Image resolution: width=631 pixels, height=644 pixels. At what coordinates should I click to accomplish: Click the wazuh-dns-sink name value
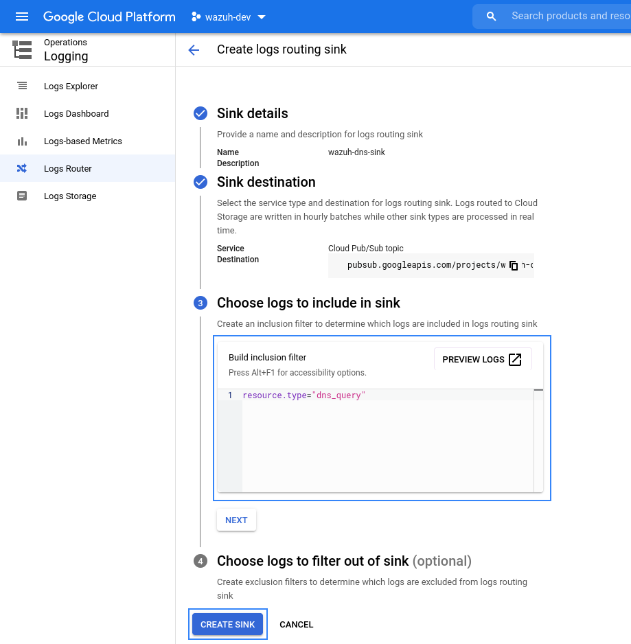tap(356, 152)
